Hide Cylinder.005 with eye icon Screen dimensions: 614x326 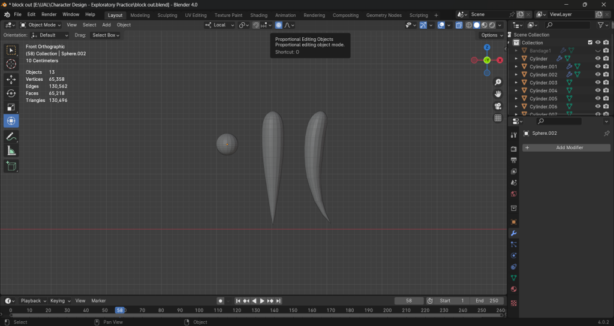598,99
